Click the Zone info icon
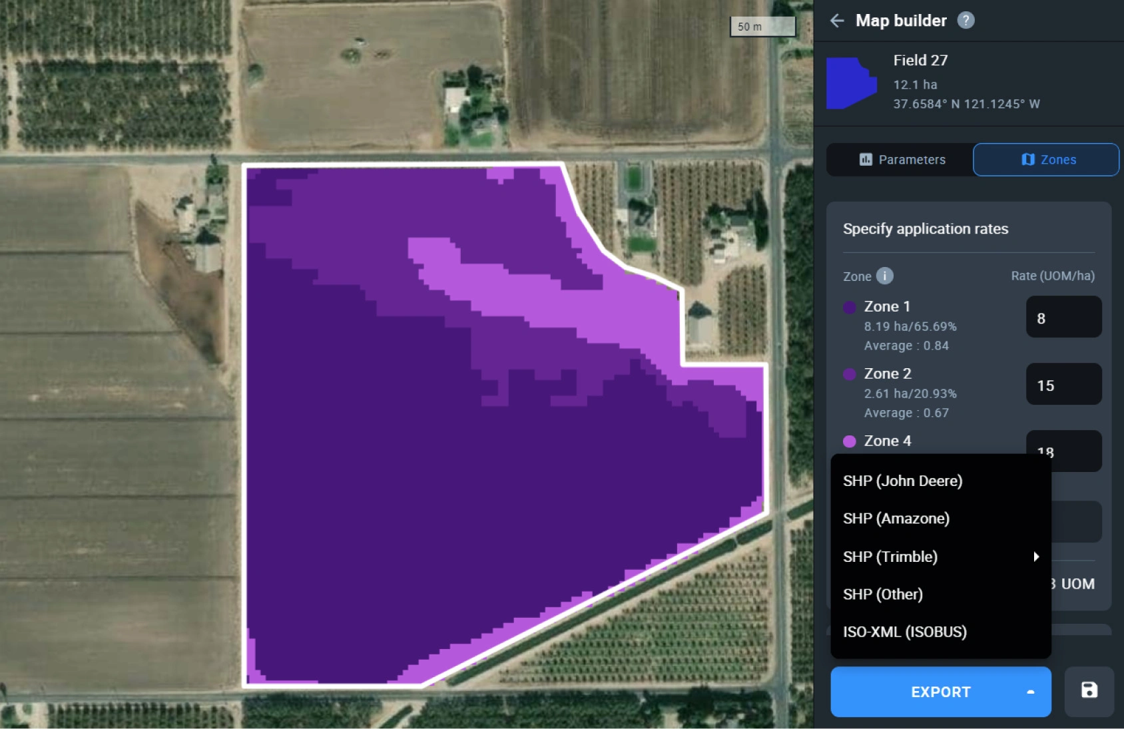 (x=884, y=276)
